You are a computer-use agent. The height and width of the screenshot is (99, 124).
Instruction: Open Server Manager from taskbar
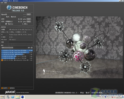tap(8, 97)
